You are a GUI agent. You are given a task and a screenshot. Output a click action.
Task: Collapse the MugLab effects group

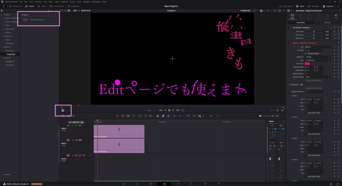tap(55, 15)
